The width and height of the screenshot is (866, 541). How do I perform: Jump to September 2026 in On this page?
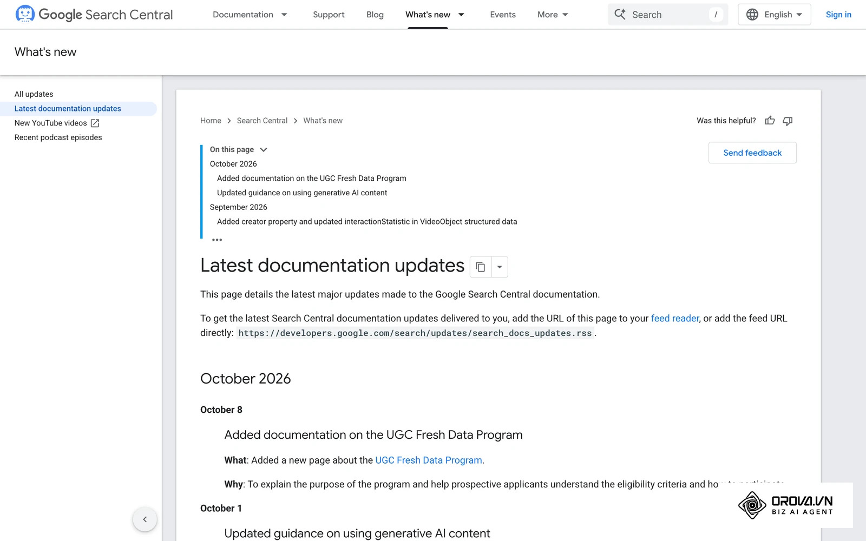coord(238,207)
